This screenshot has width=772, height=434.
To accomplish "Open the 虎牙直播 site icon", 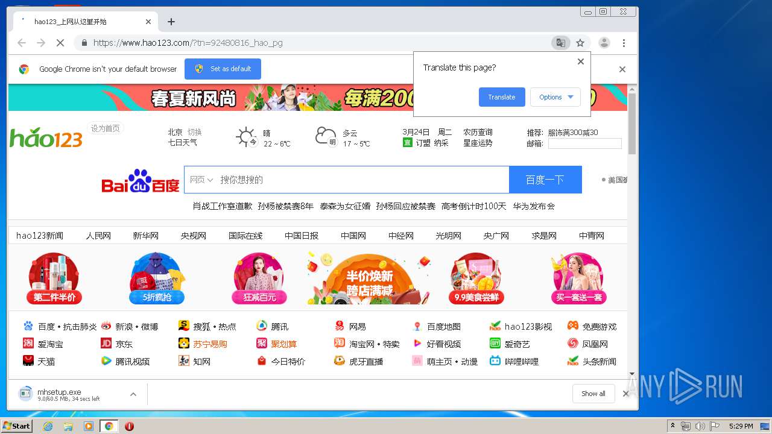I will [x=340, y=361].
